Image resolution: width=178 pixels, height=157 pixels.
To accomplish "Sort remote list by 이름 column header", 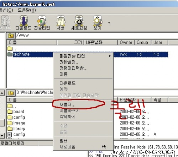I will tap(32, 42).
